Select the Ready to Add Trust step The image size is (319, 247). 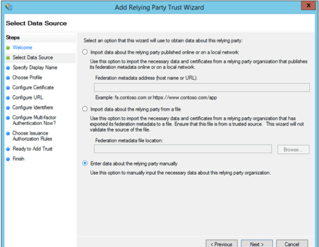tap(32, 149)
